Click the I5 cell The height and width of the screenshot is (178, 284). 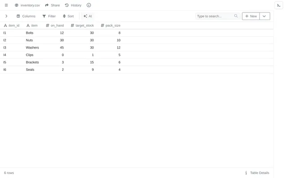(5, 62)
